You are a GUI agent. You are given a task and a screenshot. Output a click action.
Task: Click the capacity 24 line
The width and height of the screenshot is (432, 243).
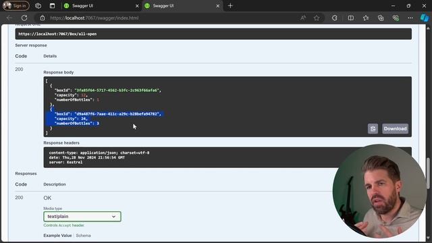coord(71,119)
